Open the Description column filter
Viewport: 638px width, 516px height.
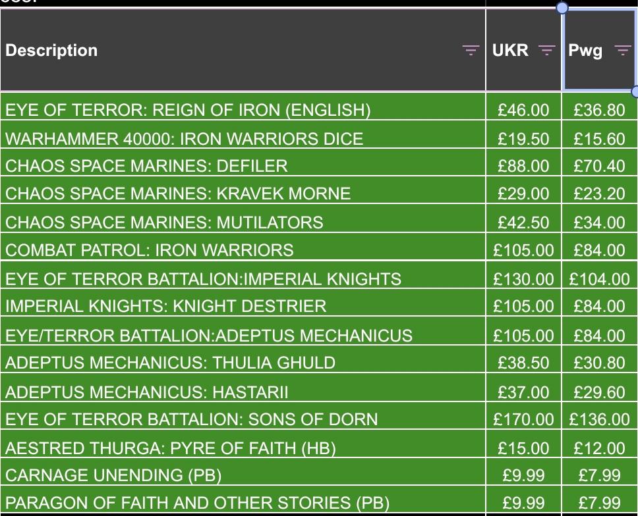tap(470, 51)
